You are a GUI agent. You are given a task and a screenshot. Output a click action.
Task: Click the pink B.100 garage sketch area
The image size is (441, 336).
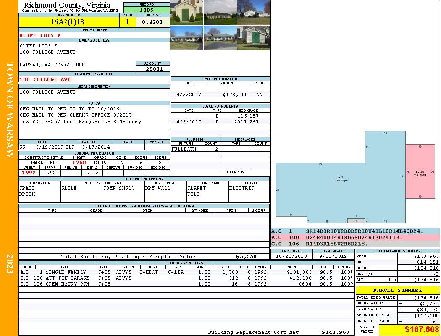(420, 171)
